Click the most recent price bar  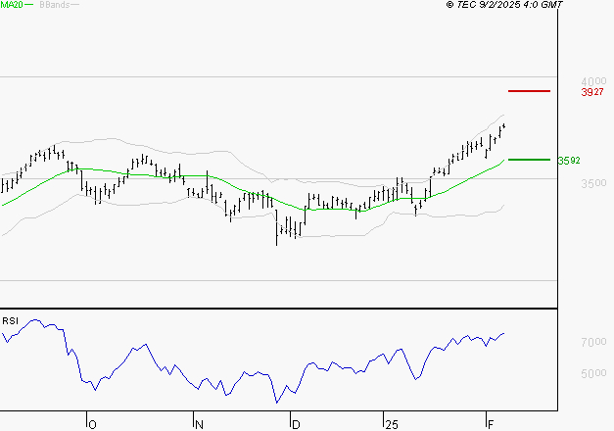503,126
